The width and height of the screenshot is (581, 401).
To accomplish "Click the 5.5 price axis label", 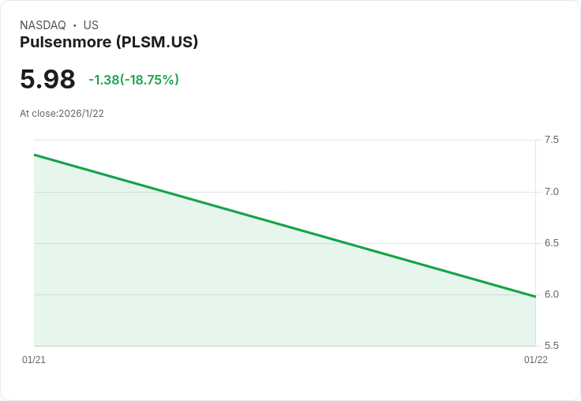I will pyautogui.click(x=551, y=346).
